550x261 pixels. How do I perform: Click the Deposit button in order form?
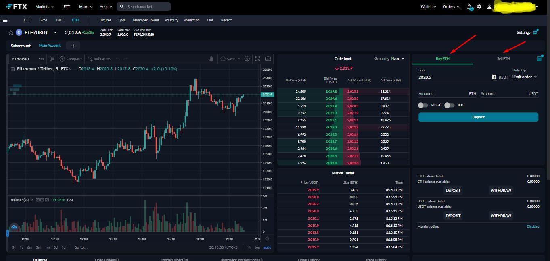(x=478, y=117)
